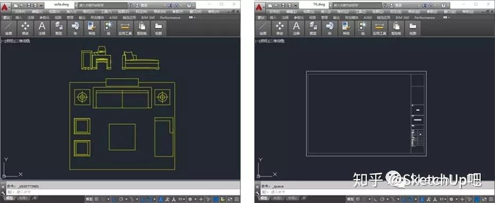
Task: Open the Annotation (A) panel in sofa.dwg window
Action: point(42,28)
